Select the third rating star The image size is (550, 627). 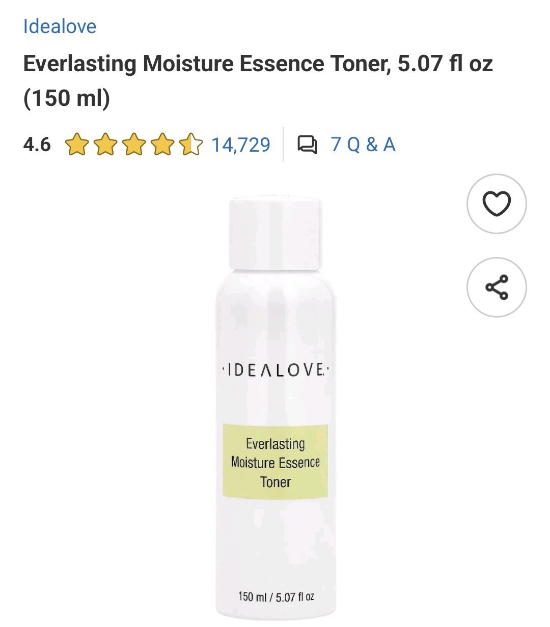click(x=133, y=145)
